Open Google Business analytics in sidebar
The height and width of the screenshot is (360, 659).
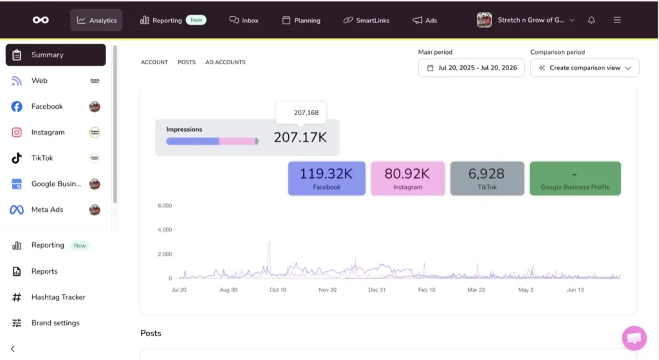(x=55, y=184)
